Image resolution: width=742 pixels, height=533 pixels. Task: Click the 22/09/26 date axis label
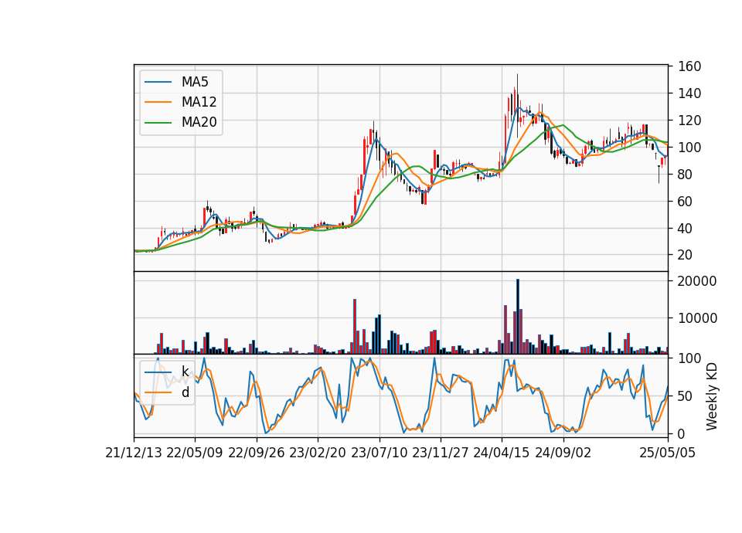257,453
